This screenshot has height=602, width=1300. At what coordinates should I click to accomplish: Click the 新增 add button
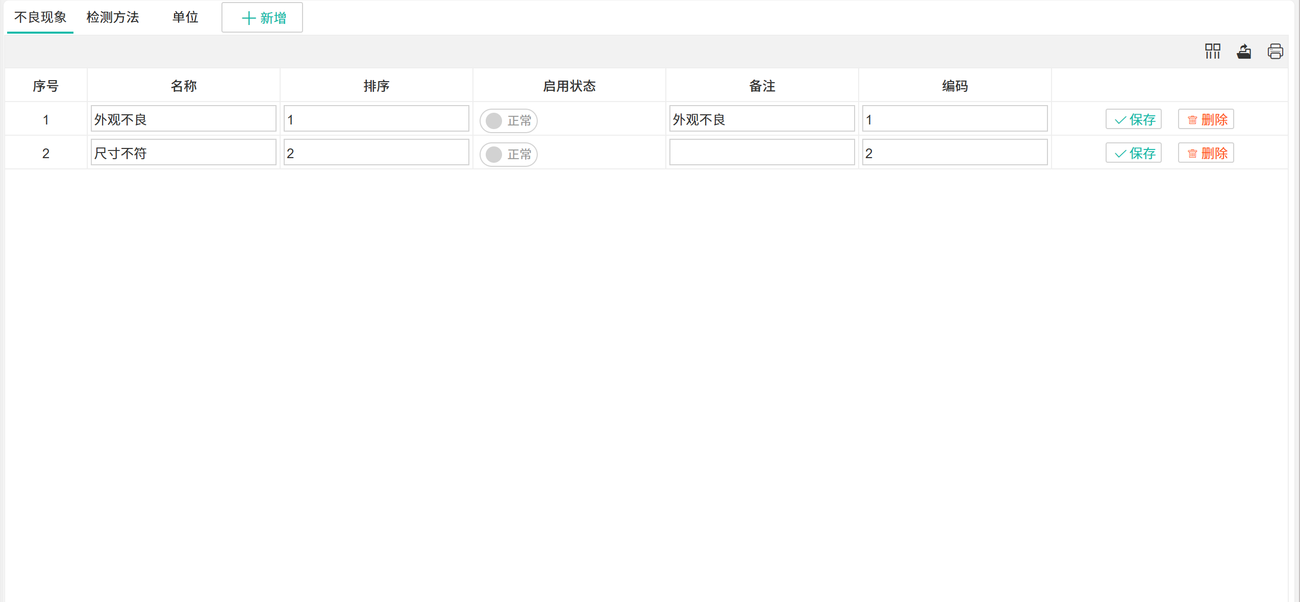pyautogui.click(x=262, y=18)
